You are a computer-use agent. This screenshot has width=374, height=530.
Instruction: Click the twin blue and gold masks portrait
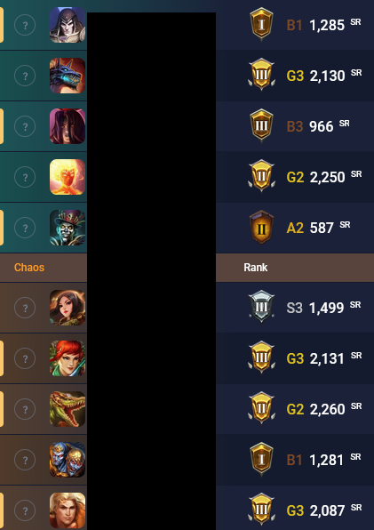tap(68, 460)
